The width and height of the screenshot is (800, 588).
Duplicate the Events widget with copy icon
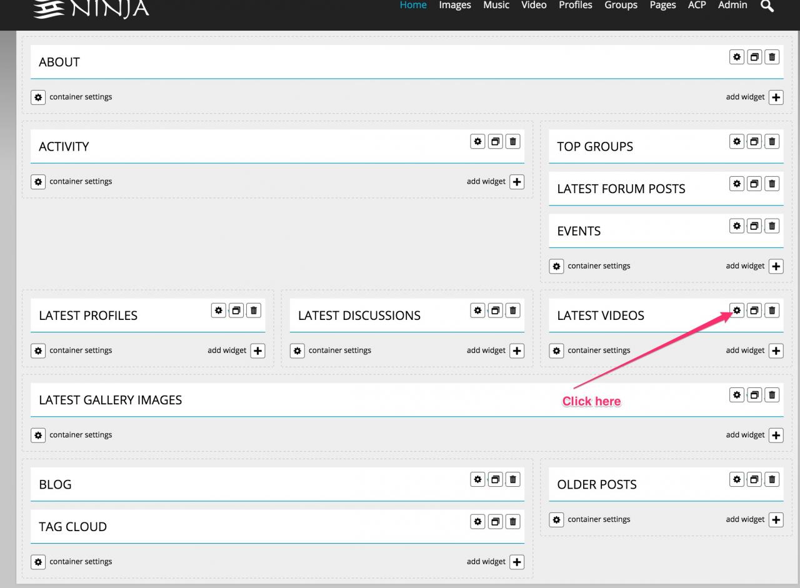[755, 226]
